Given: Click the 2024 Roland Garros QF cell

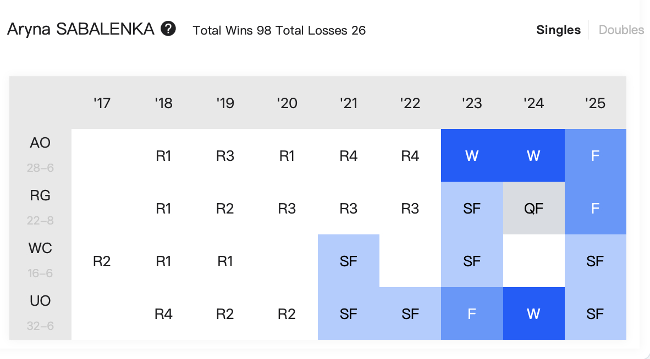Looking at the screenshot, I should click(x=533, y=208).
